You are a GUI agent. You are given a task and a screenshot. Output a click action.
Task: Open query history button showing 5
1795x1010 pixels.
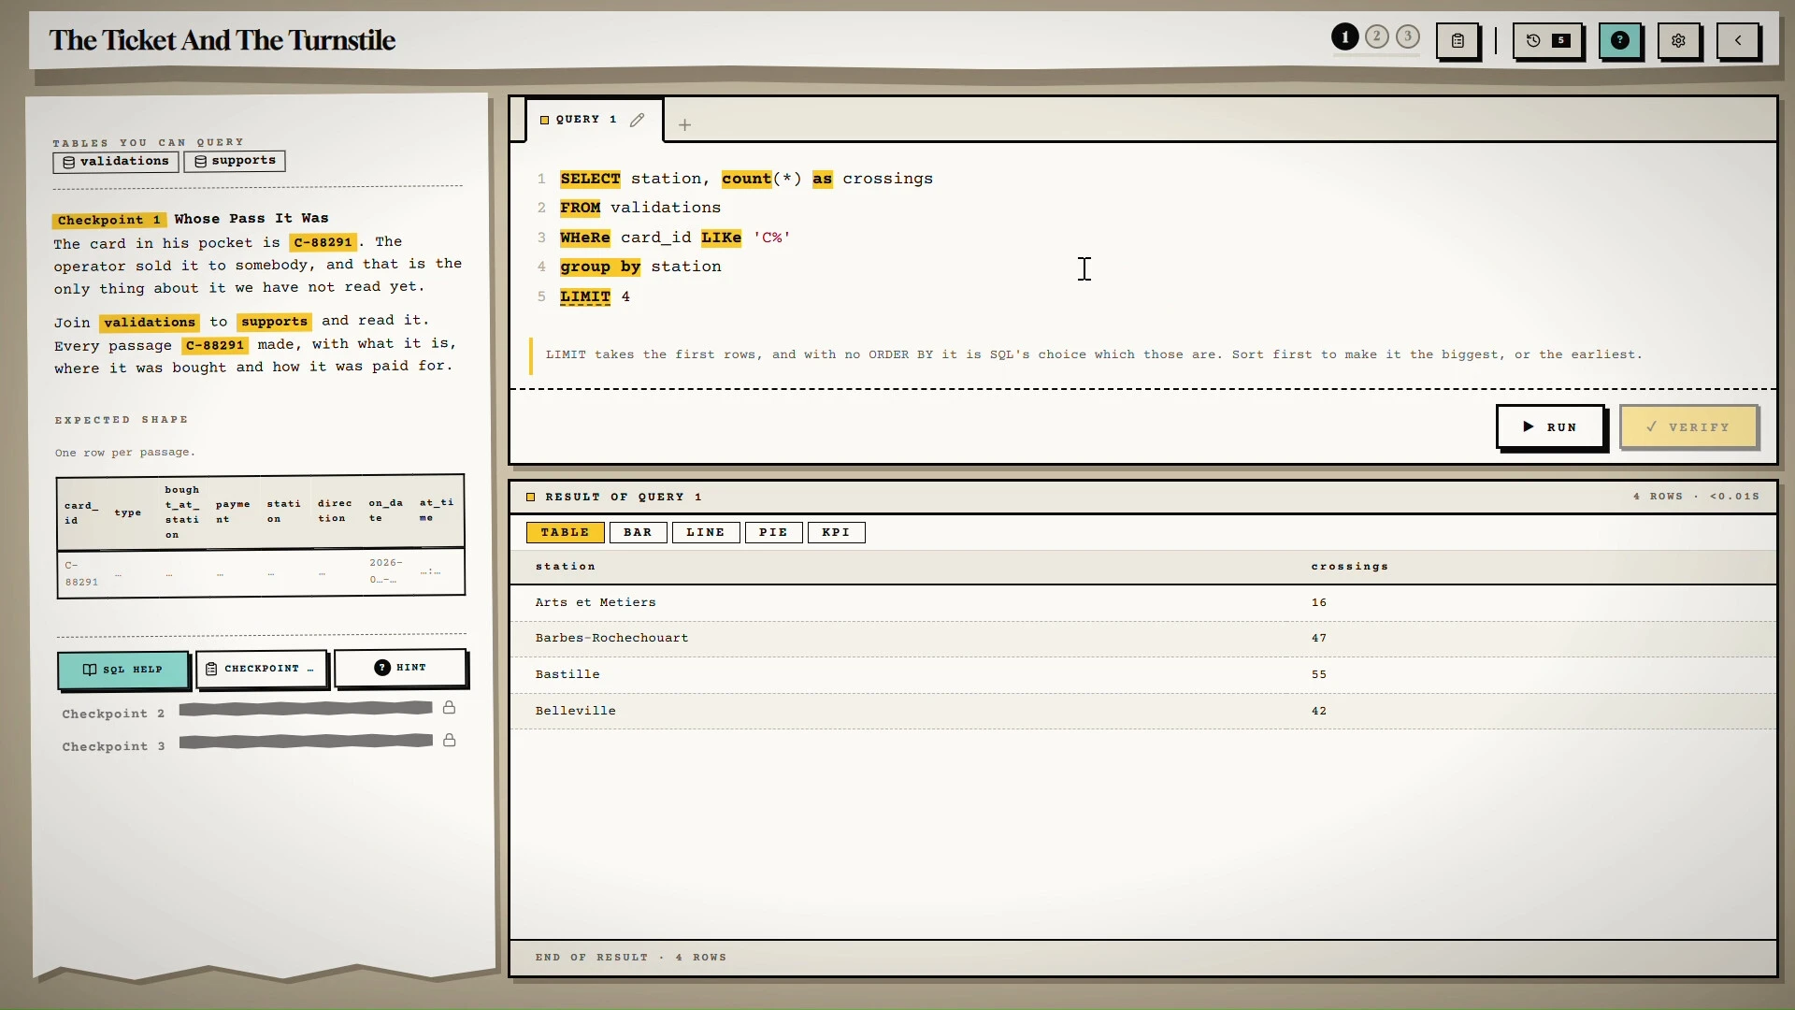point(1547,41)
